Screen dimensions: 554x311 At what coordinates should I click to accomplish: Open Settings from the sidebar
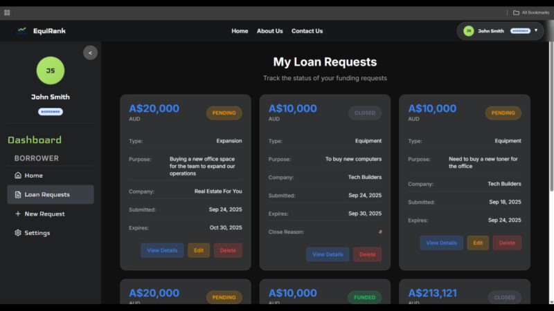coord(37,233)
